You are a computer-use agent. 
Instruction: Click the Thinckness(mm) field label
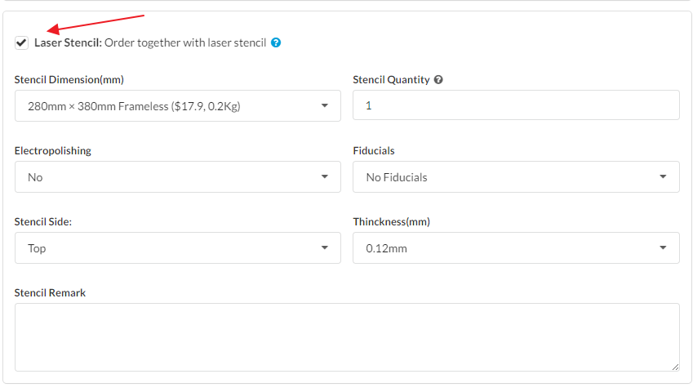pos(391,222)
